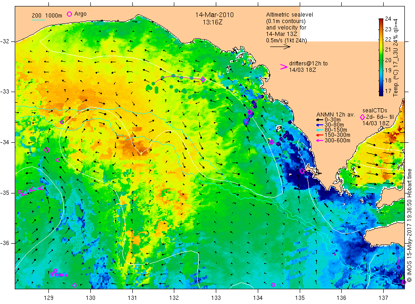
Task: Select the '14-Mar-2010' date title
Action: [214, 15]
